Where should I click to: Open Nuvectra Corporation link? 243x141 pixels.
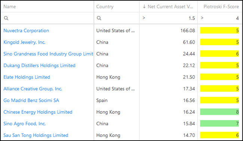[x=26, y=31]
